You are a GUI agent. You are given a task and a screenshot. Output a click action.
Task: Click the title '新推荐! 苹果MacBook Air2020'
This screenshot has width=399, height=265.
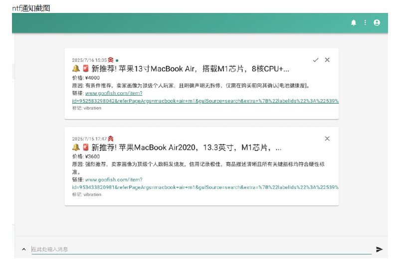[144, 147]
